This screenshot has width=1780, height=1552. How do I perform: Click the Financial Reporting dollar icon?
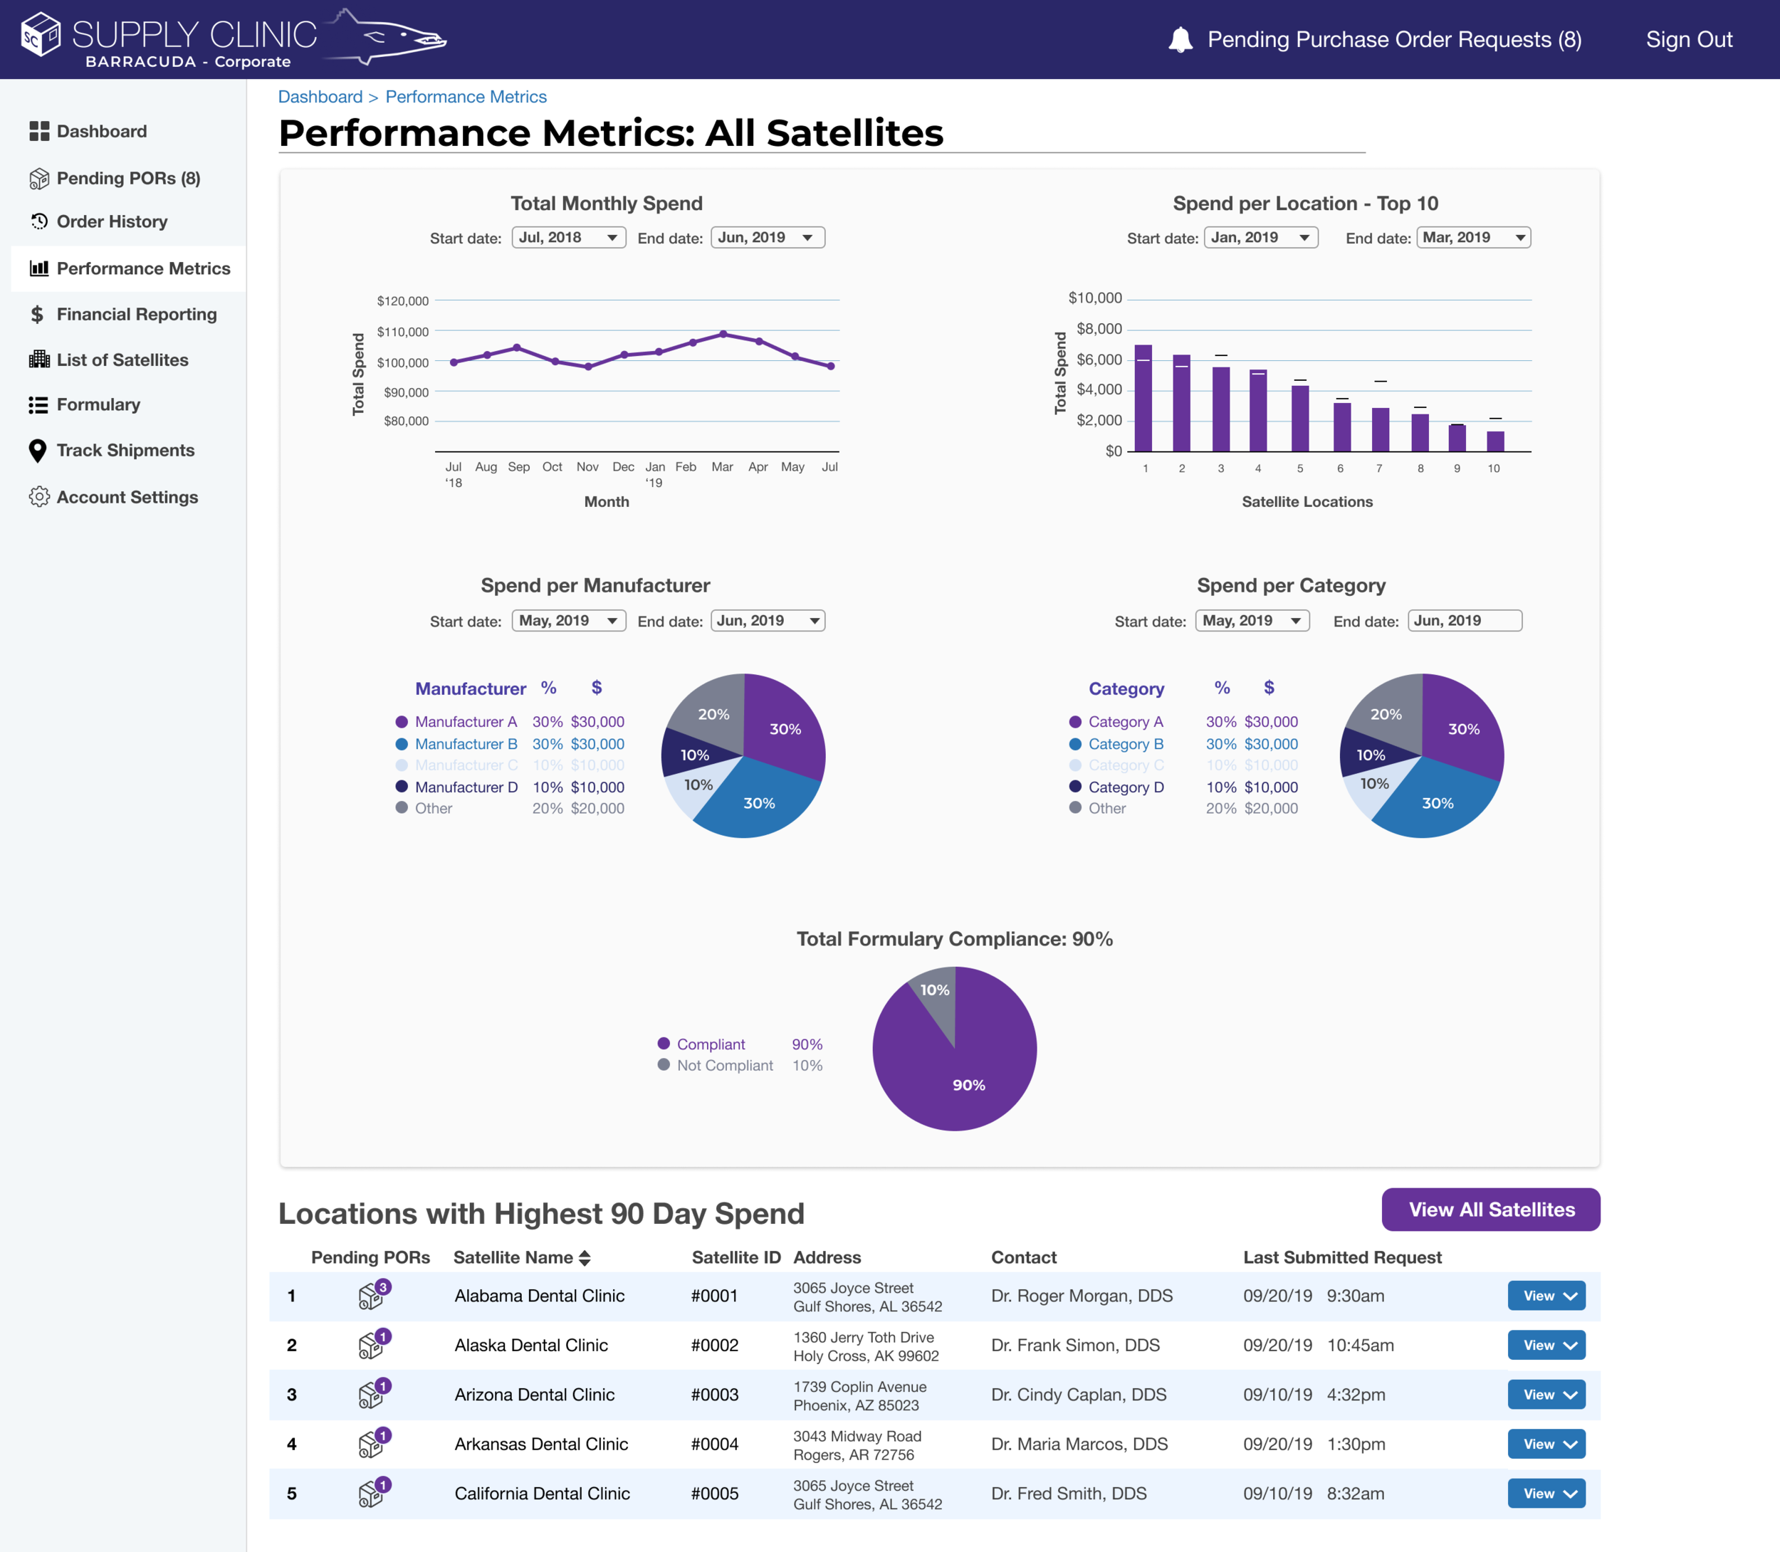37,315
